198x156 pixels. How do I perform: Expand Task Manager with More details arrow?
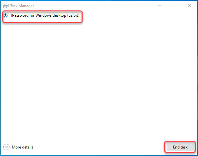tap(6, 147)
